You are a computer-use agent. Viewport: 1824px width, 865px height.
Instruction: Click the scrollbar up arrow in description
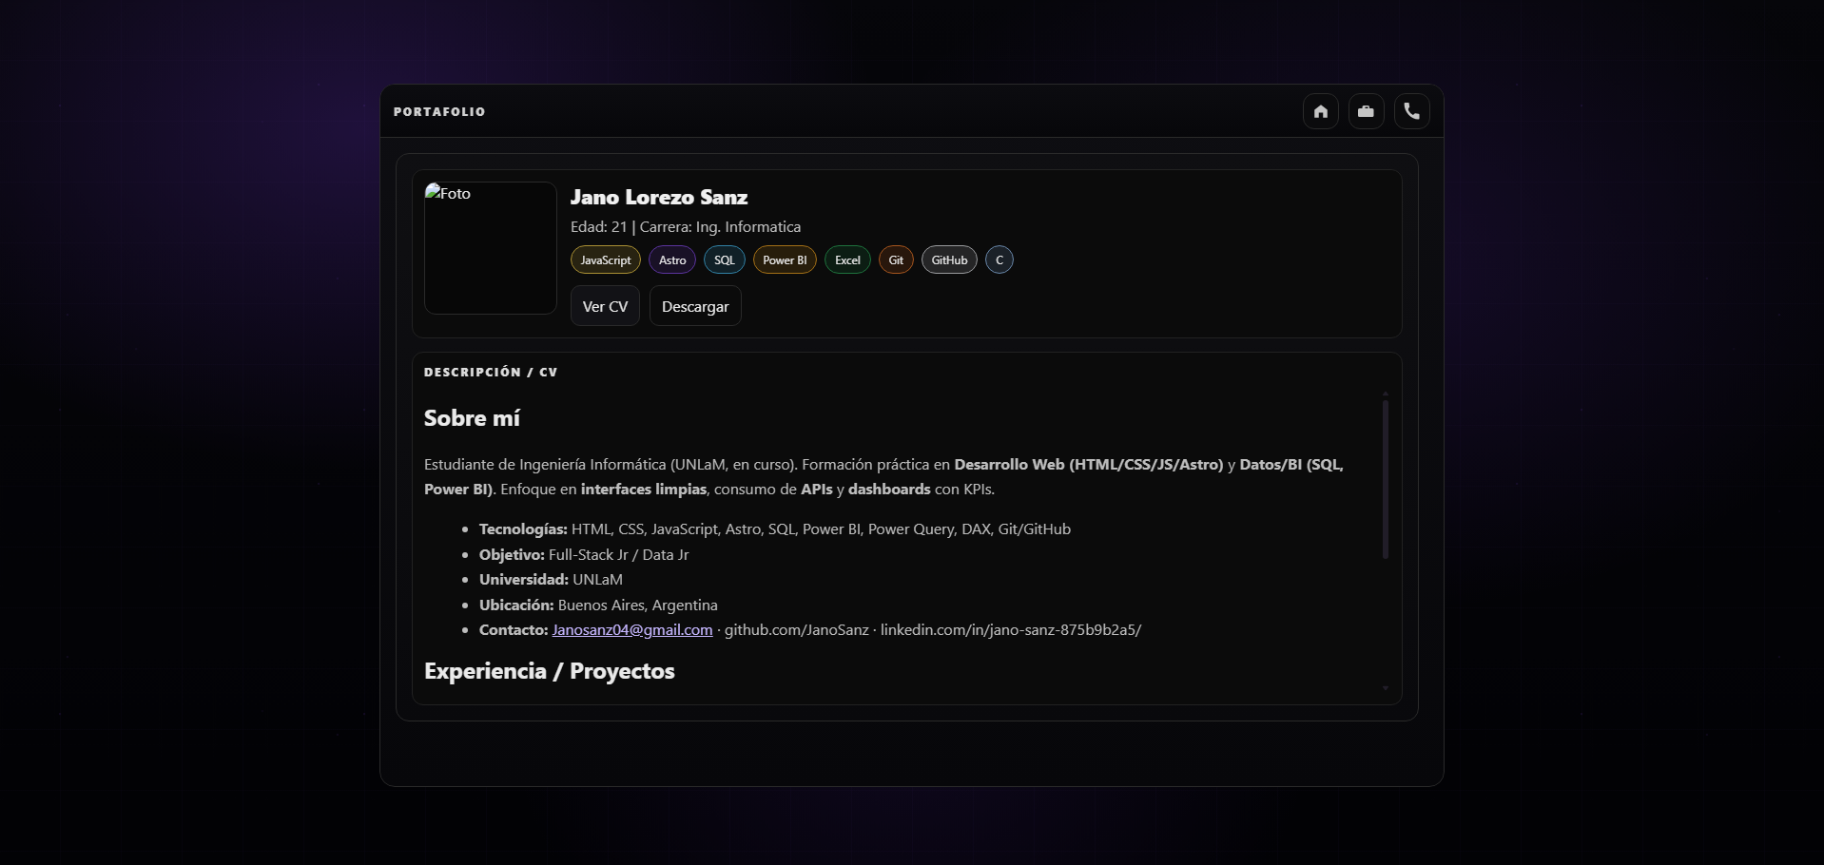[x=1385, y=393]
